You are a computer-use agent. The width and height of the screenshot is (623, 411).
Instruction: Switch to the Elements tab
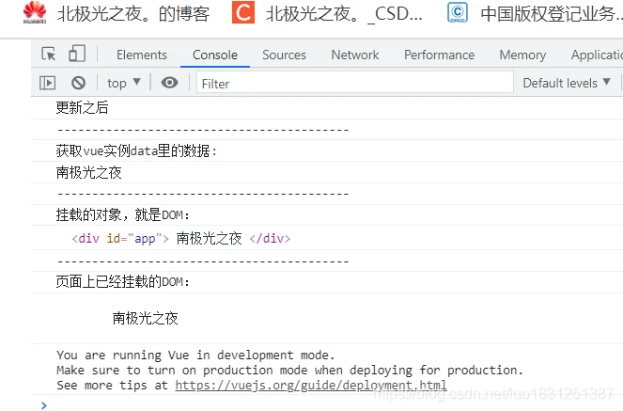(142, 55)
